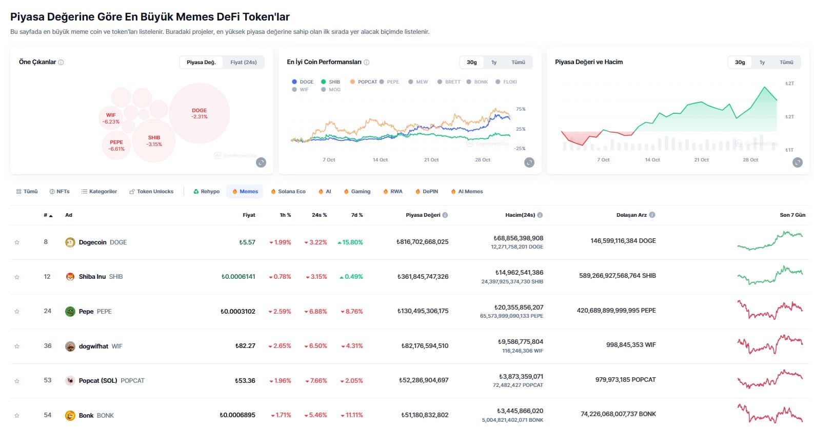The height and width of the screenshot is (432, 814).
Task: Select 1y range in market cap chart
Action: (x=762, y=63)
